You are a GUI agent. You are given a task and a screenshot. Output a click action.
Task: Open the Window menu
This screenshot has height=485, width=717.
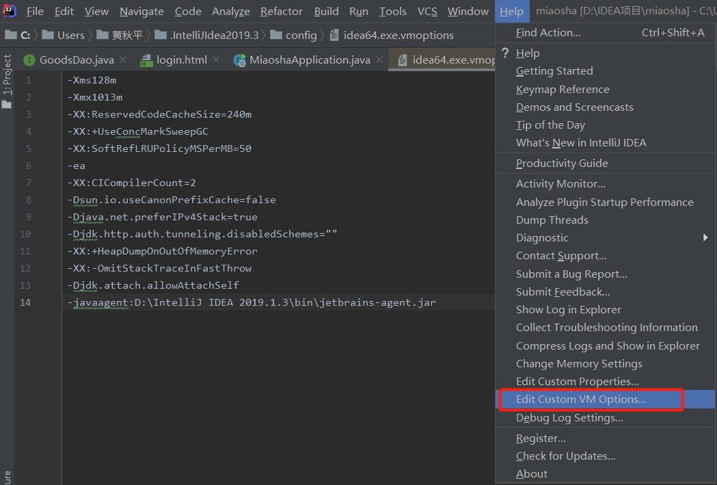point(468,11)
